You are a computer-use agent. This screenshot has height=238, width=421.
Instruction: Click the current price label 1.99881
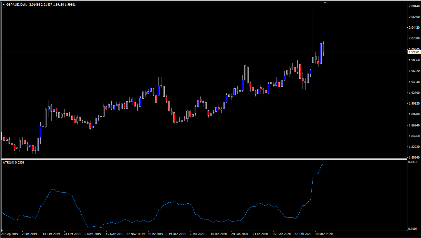click(414, 52)
